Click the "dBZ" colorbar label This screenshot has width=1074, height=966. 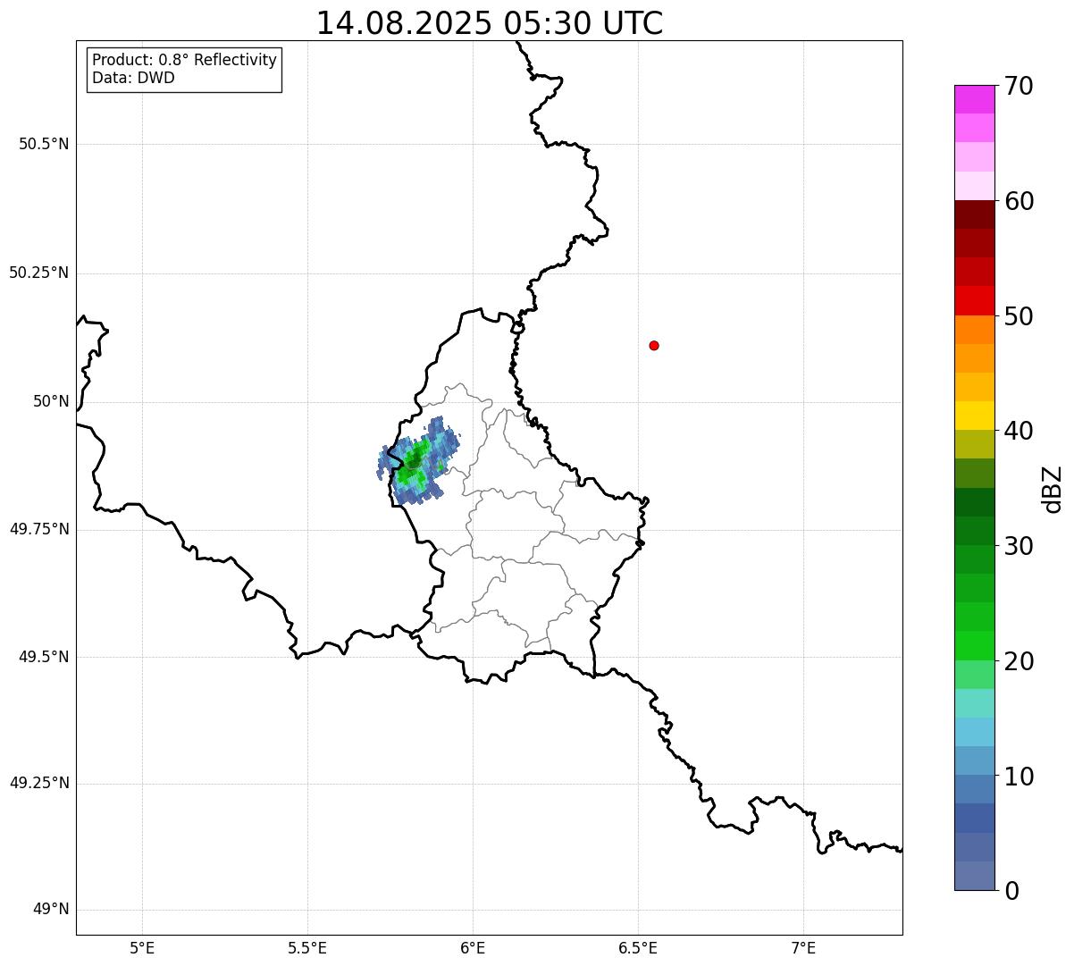[1053, 488]
